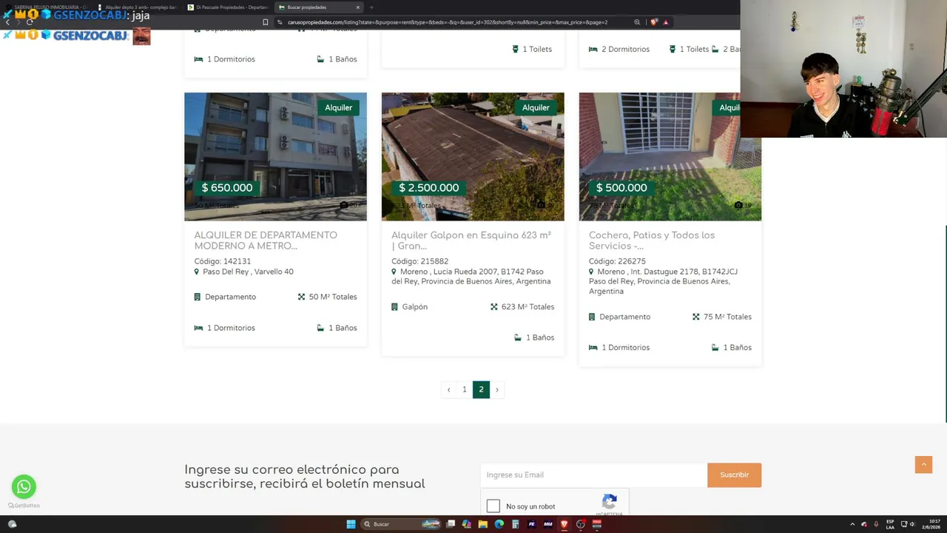
Task: Click the microphone icon in system tray
Action: (x=876, y=524)
